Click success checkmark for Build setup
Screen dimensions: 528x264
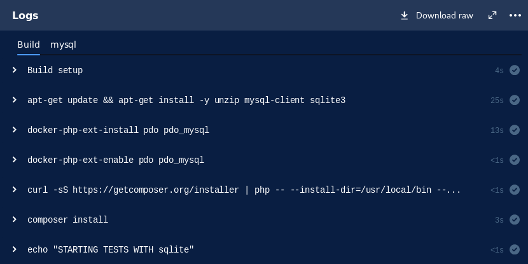pos(515,70)
